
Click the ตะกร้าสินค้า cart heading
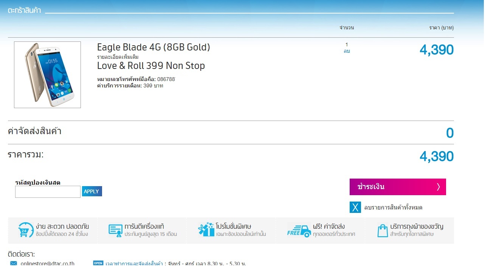[x=24, y=11]
